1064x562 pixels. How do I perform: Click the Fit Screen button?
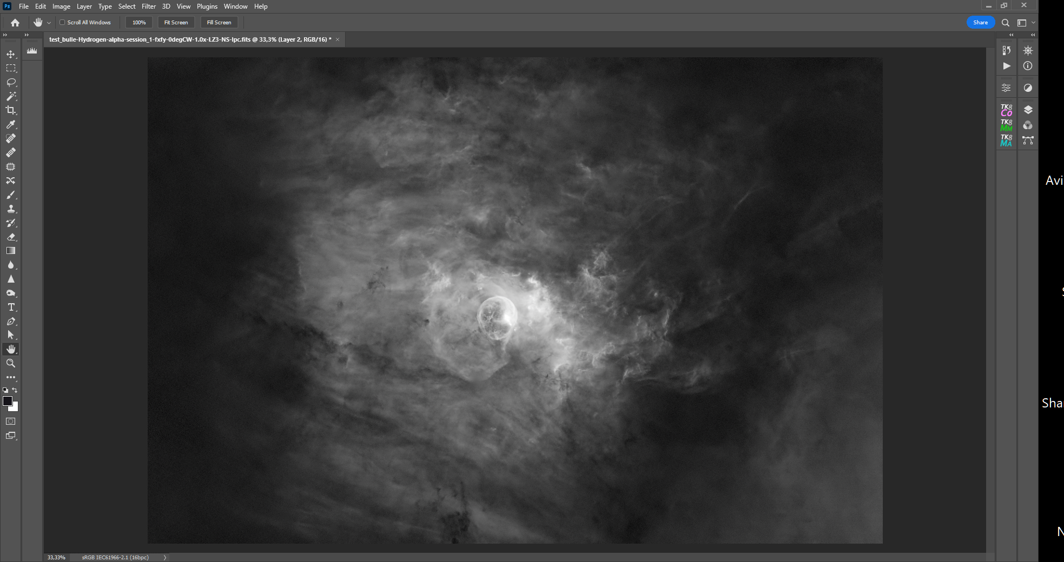coord(176,23)
